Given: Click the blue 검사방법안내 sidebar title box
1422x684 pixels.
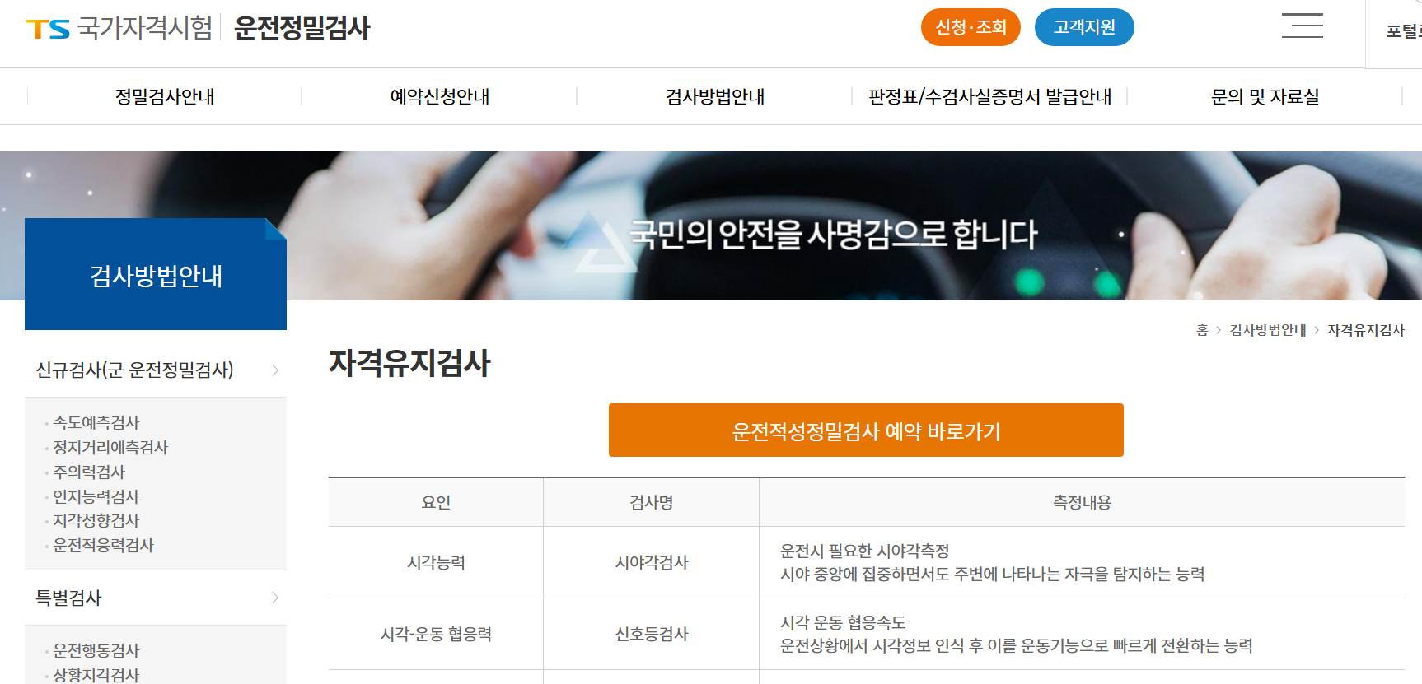Looking at the screenshot, I should coord(156,274).
